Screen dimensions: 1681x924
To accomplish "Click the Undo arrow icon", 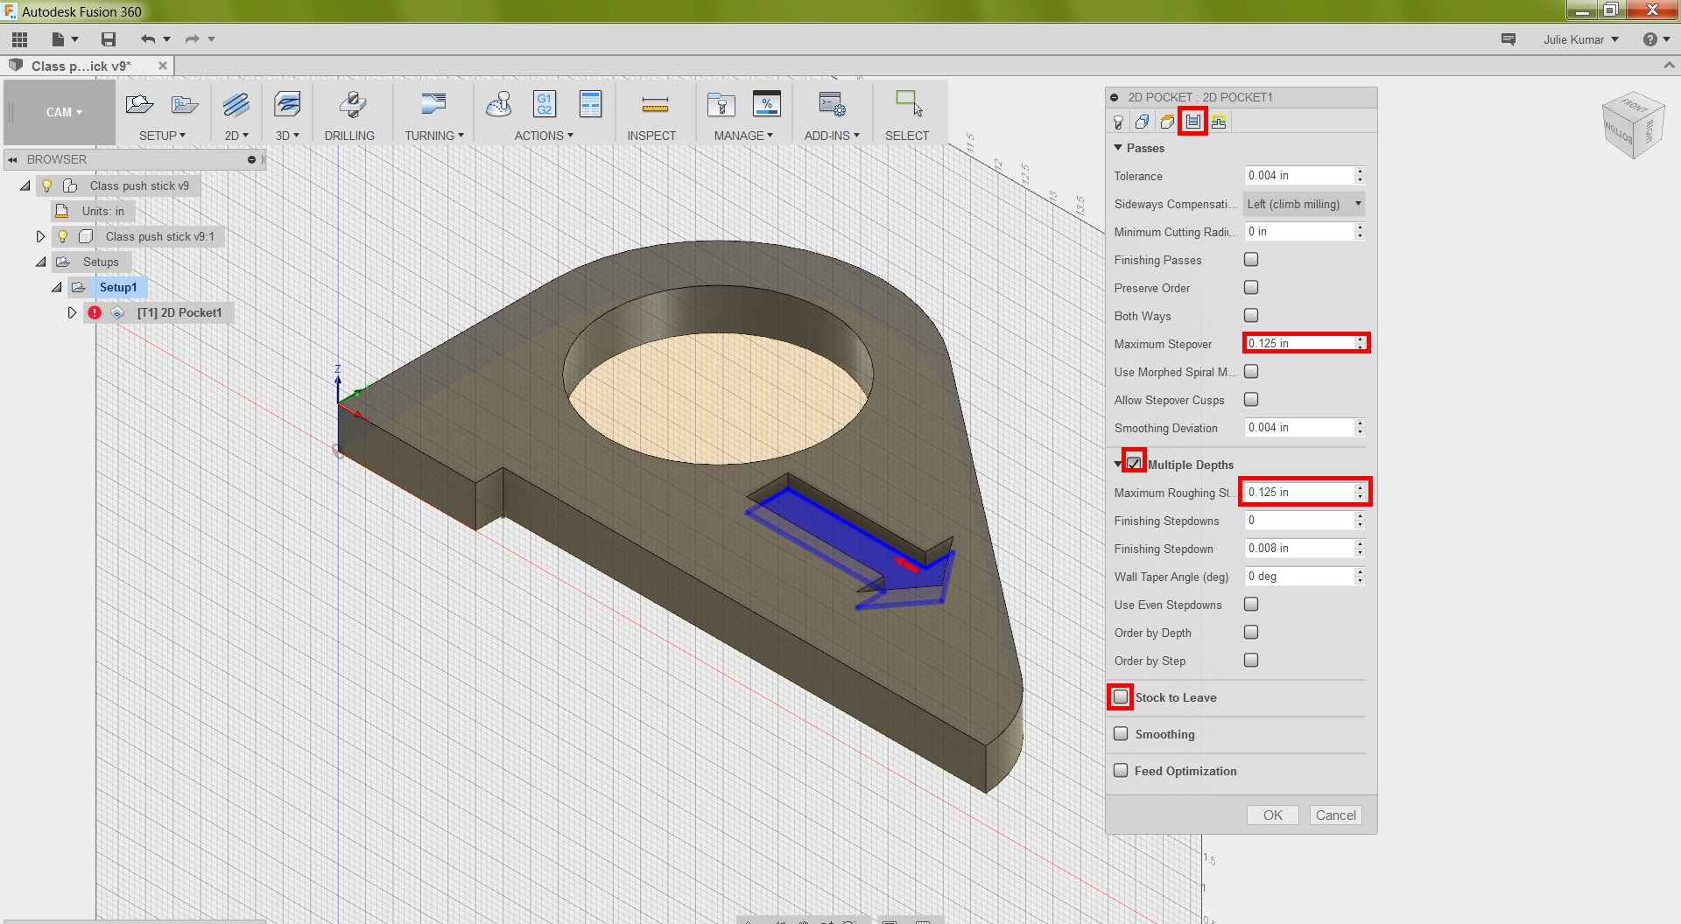I will tap(147, 39).
